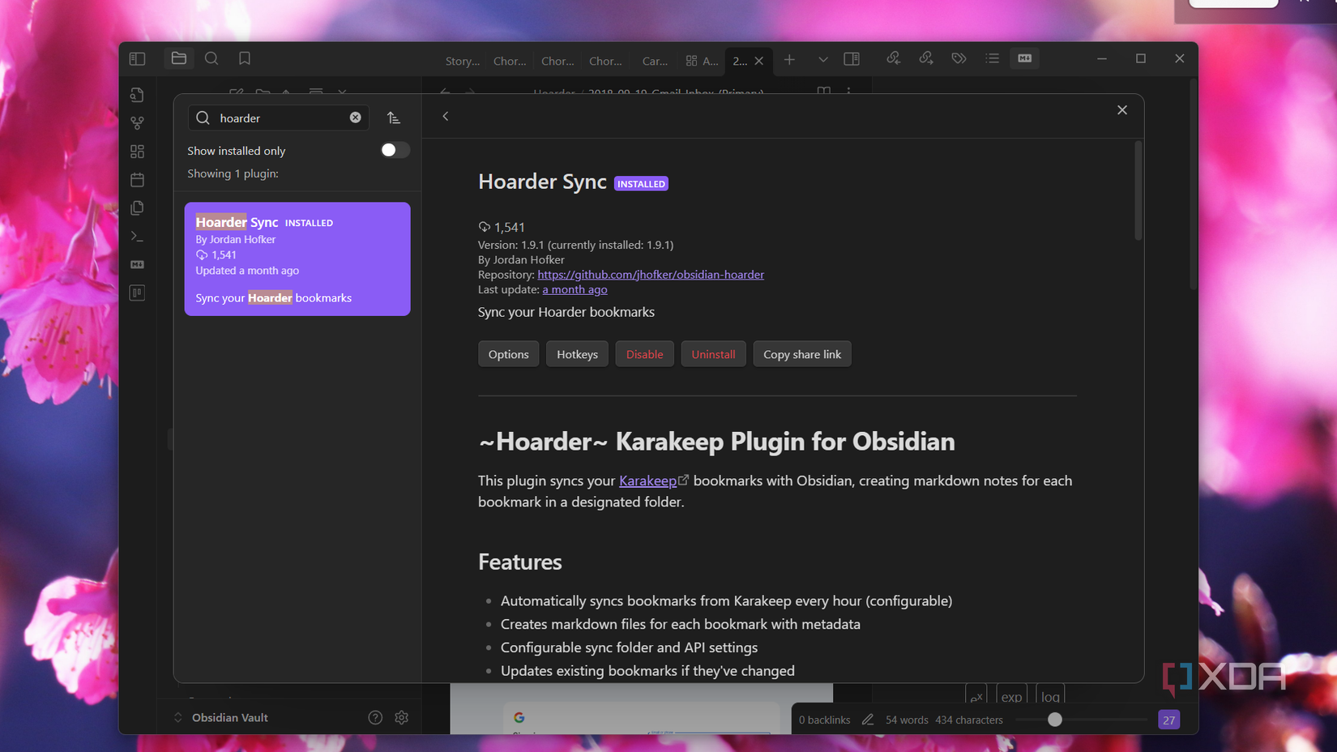Open the plugin sort order menu
The image size is (1337, 752).
pos(395,117)
